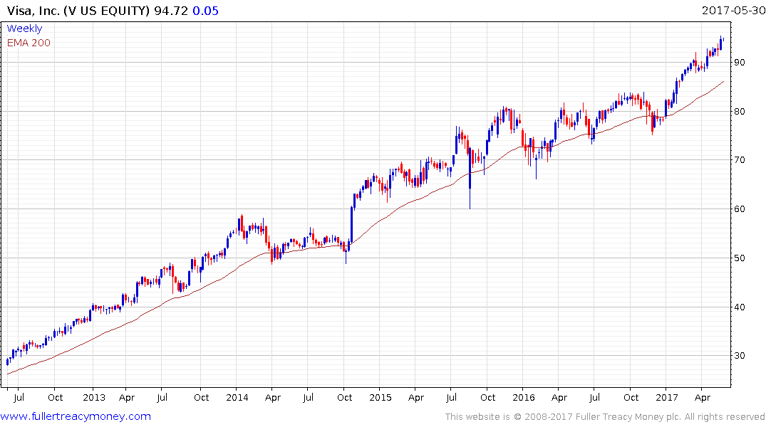Click the 50 price axis label
This screenshot has height=427, width=766.
pyautogui.click(x=740, y=258)
